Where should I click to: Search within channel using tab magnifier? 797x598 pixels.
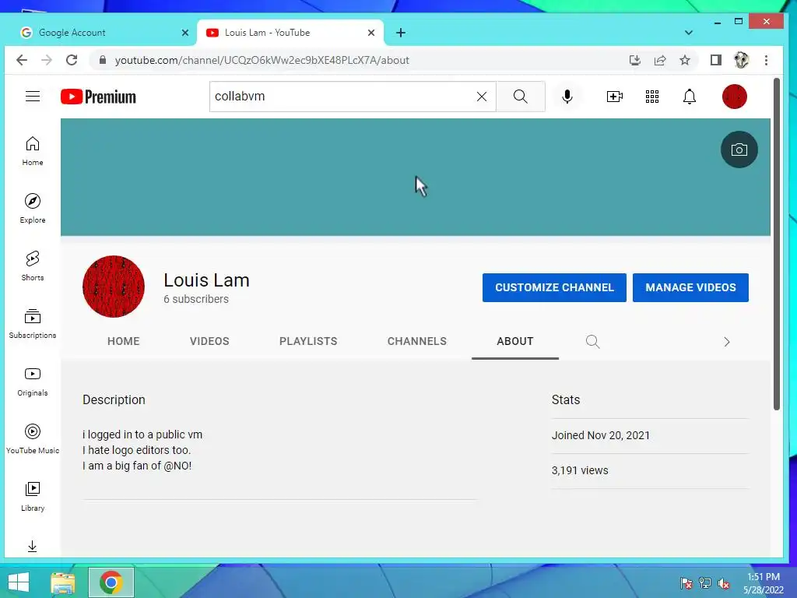pyautogui.click(x=592, y=341)
